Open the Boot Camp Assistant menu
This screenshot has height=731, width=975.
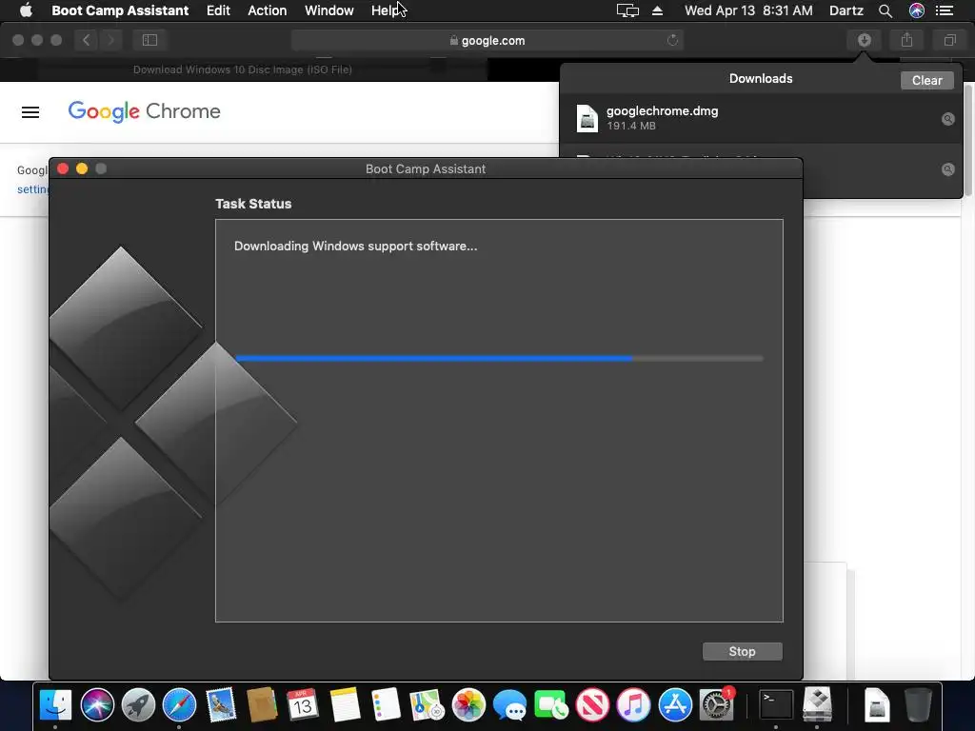click(x=120, y=10)
